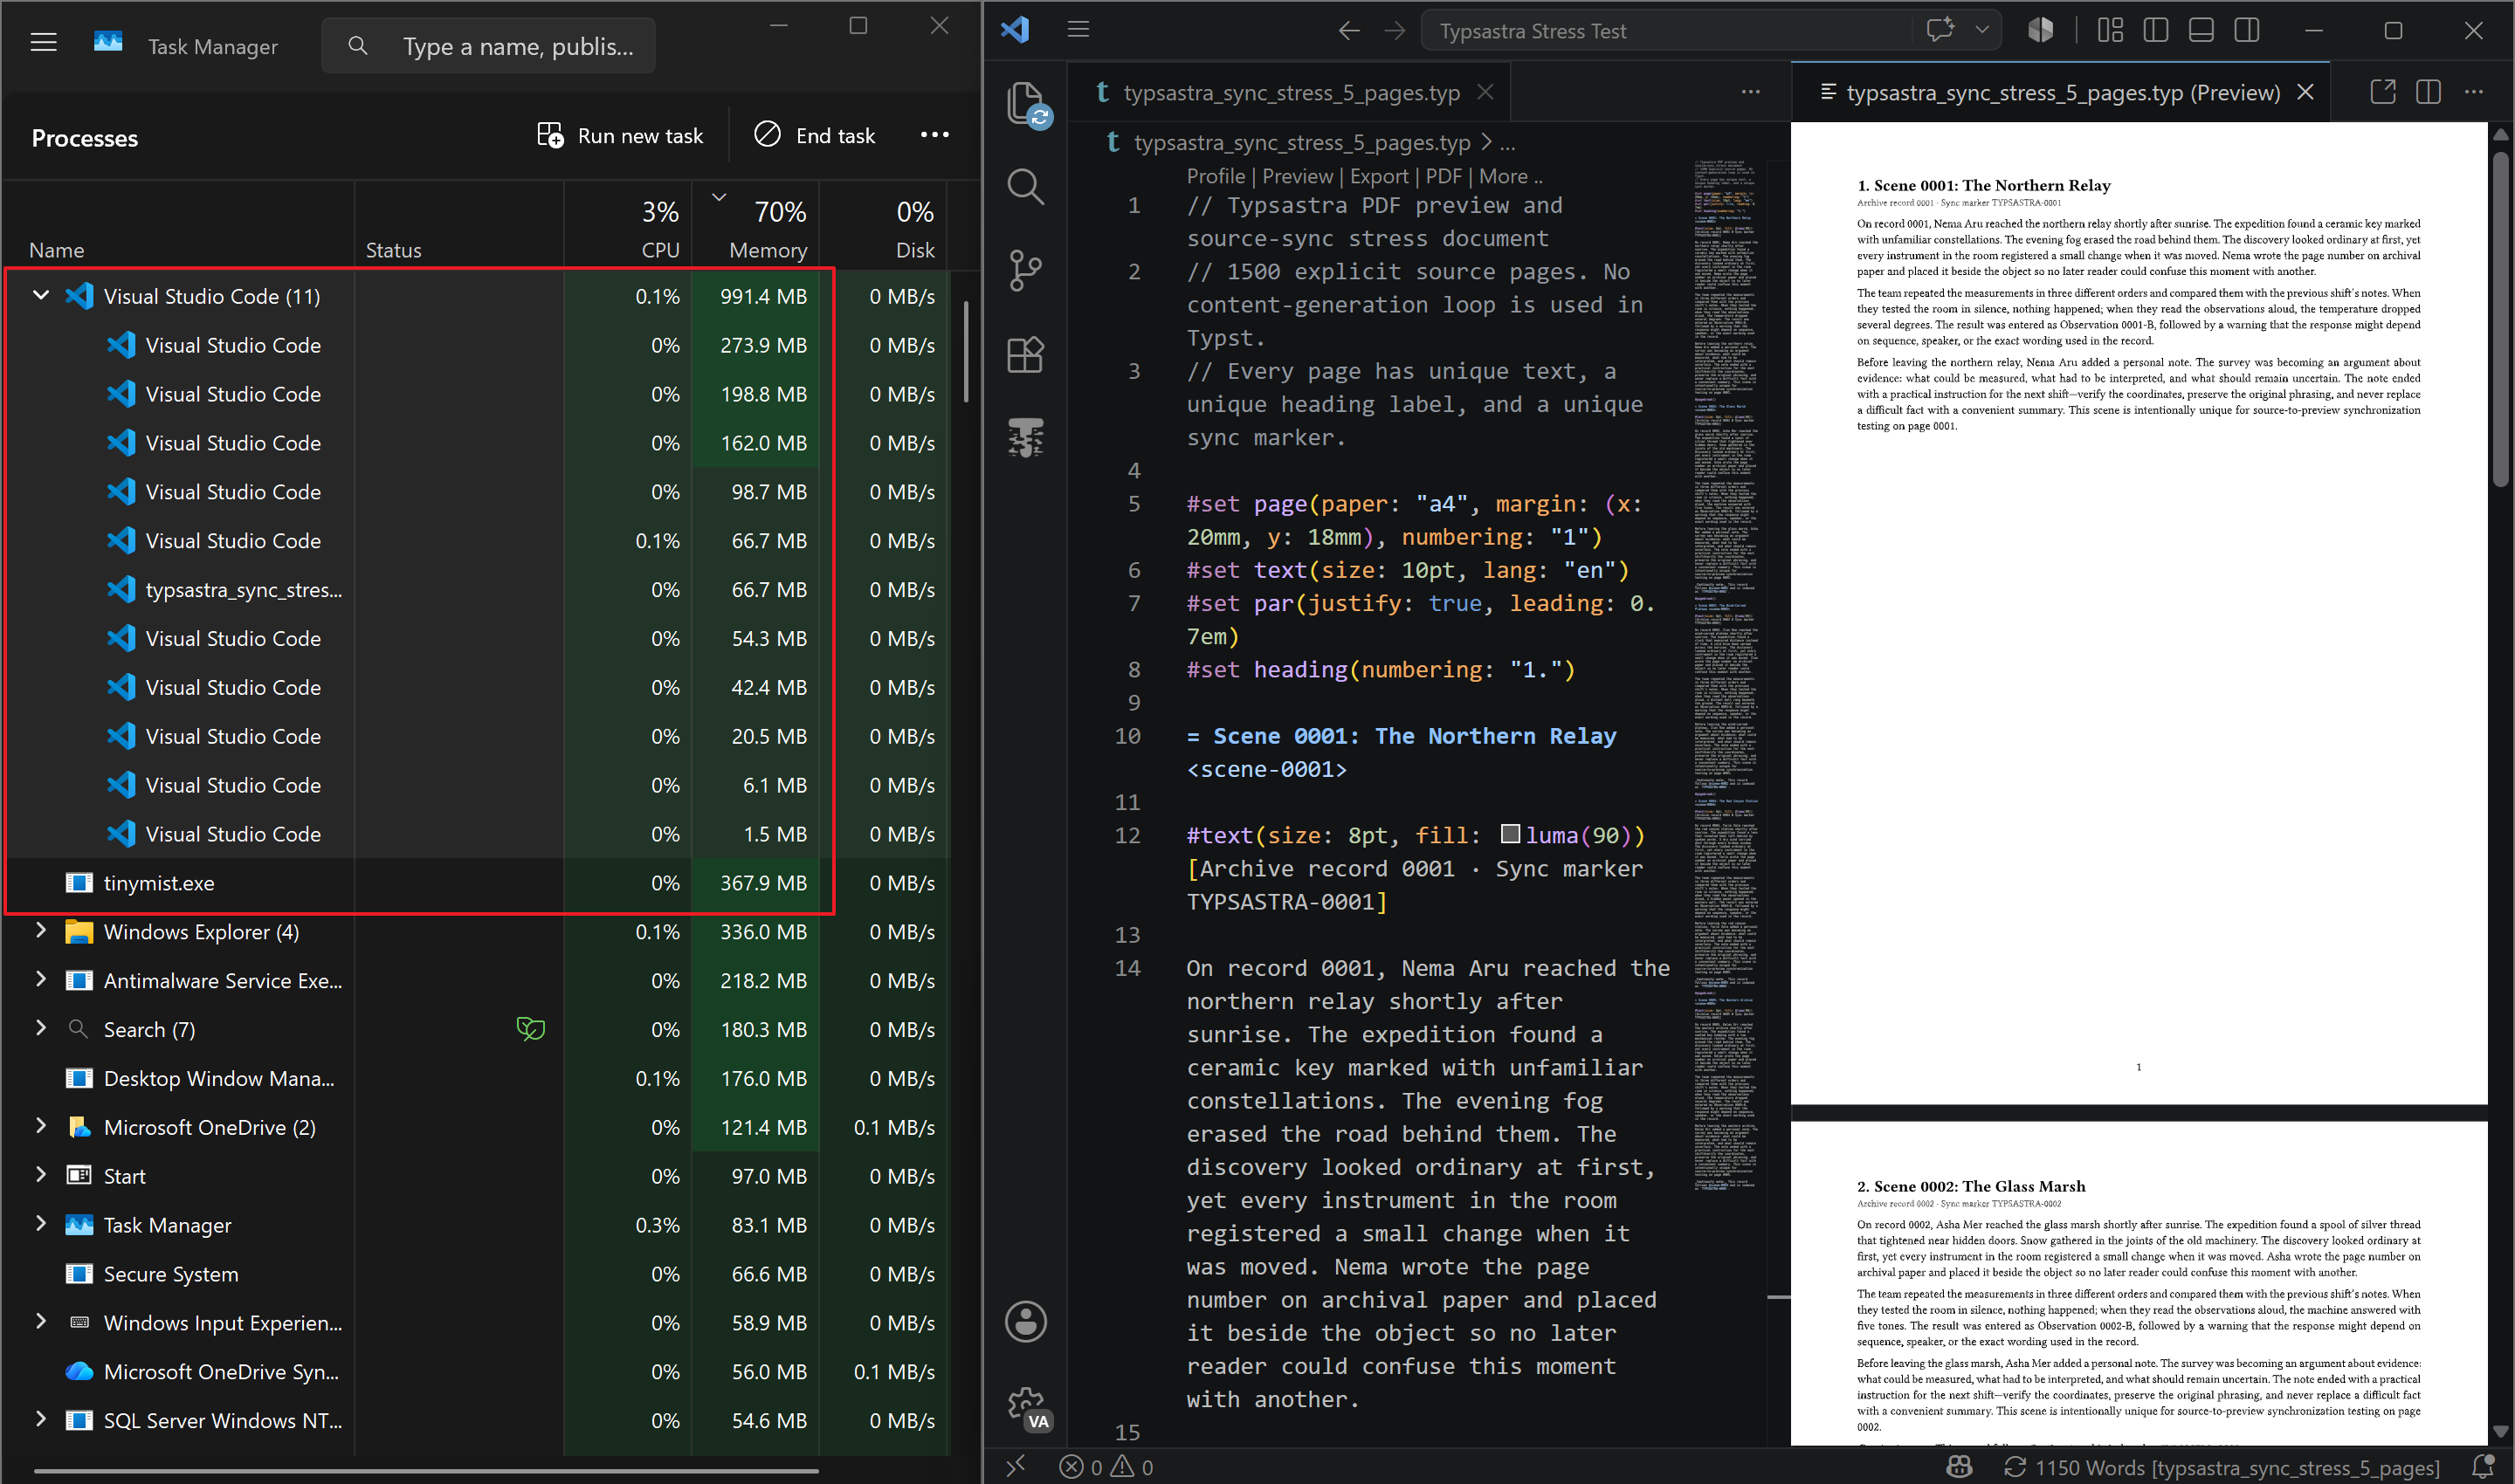
Task: Open chat icon in title bar
Action: (1940, 30)
